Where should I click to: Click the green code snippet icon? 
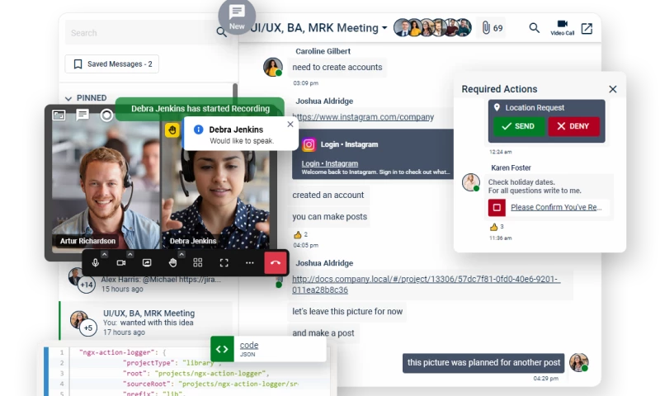point(222,349)
